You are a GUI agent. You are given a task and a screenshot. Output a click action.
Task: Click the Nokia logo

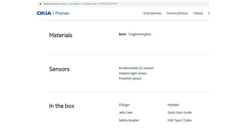pyautogui.click(x=44, y=13)
